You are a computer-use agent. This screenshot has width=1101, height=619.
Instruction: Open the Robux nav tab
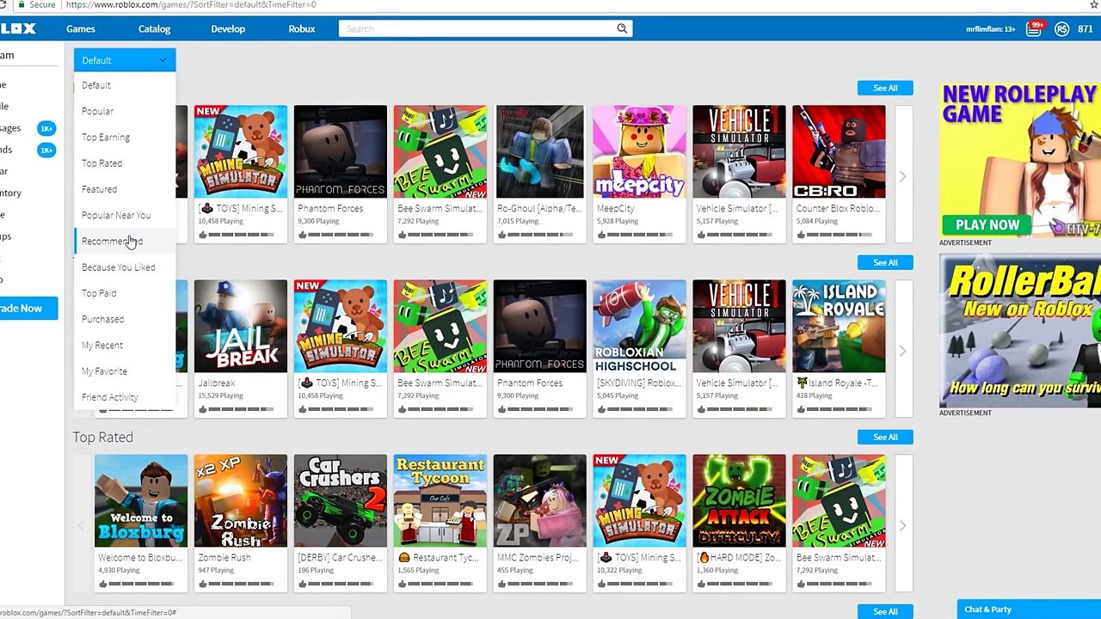point(302,29)
